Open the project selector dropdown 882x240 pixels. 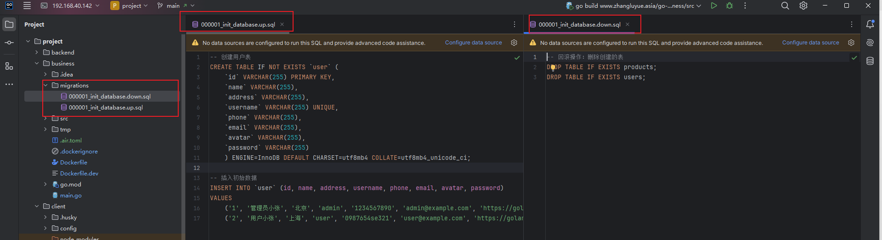click(130, 5)
